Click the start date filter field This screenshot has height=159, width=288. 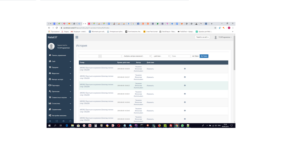[89, 56]
